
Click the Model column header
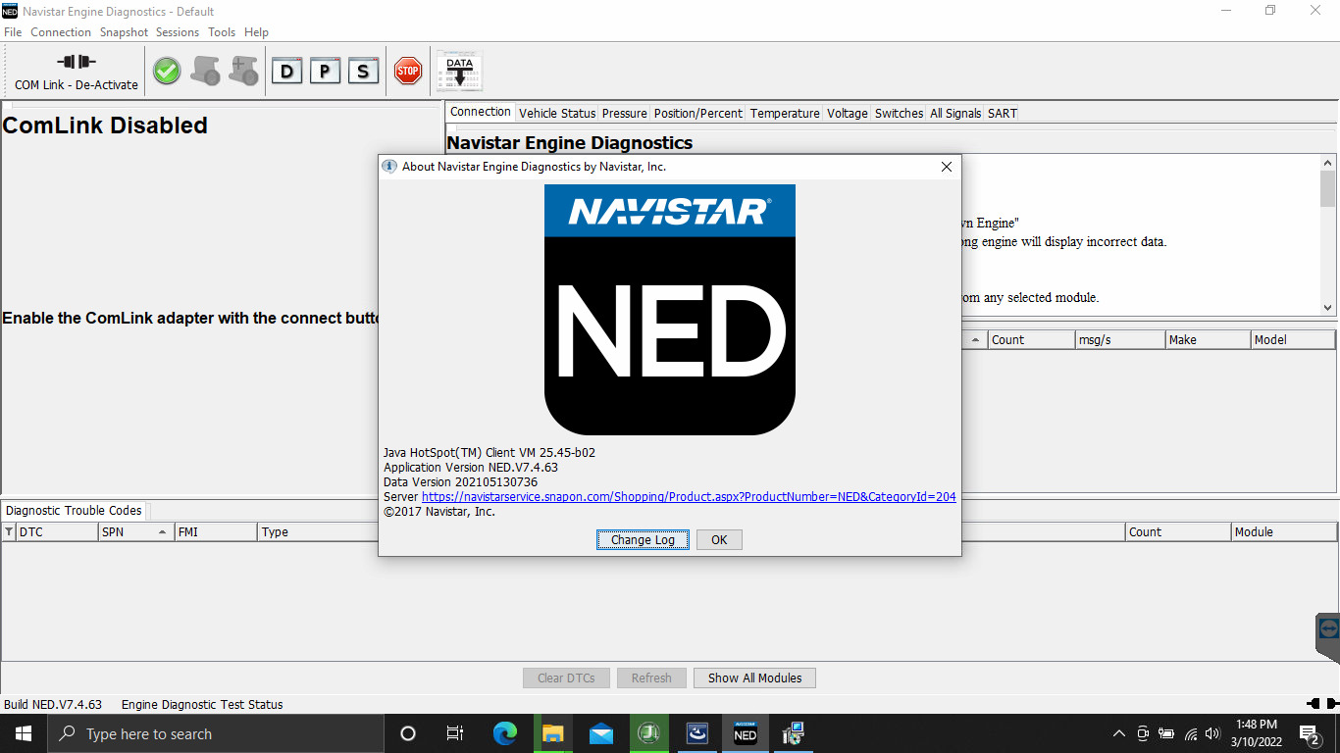tap(1293, 340)
